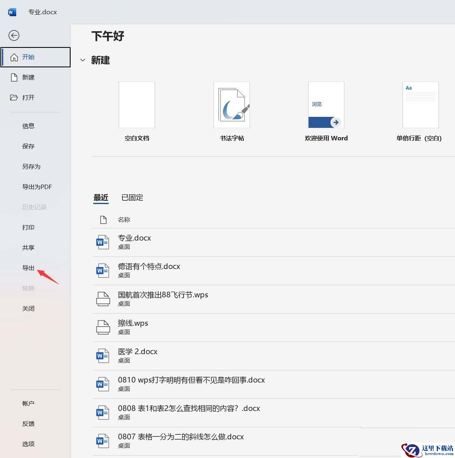Viewport: 455px width, 458px height.
Task: Open recent file 国航首次推出88飞行节.wps
Action: 273,299
